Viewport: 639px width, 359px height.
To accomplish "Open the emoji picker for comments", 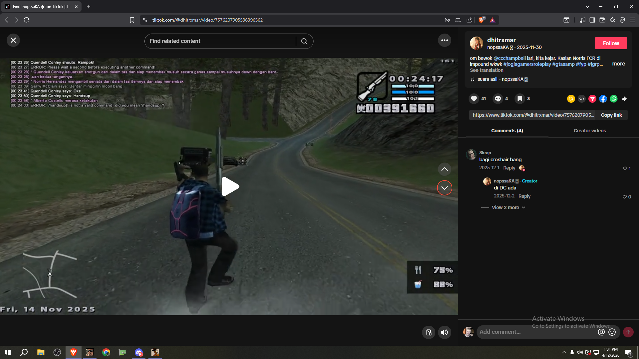I will [x=612, y=332].
